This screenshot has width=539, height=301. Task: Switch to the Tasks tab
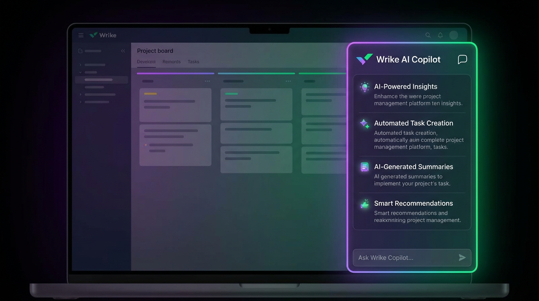click(x=193, y=62)
